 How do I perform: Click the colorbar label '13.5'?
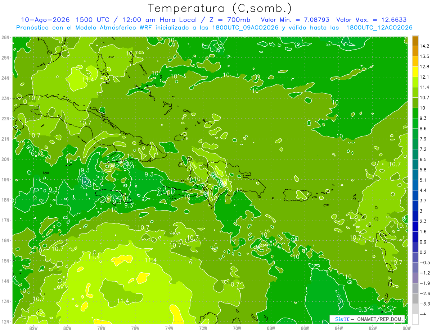click(x=425, y=56)
